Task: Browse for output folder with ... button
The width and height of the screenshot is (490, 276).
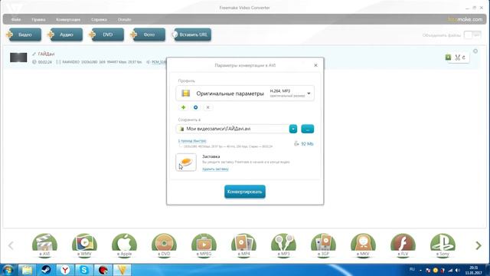Action: coord(308,129)
